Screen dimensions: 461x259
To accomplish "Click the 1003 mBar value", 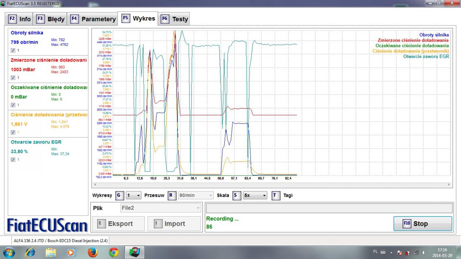I will pos(23,69).
